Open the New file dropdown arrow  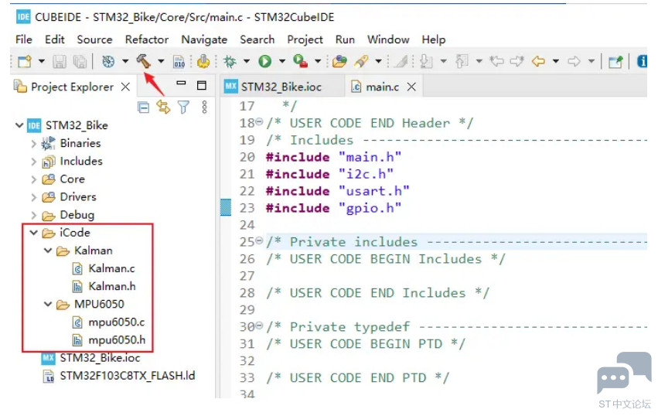pyautogui.click(x=42, y=61)
